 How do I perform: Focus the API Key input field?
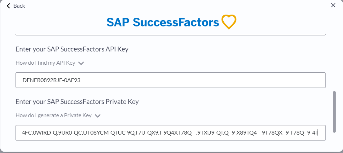click(x=170, y=80)
